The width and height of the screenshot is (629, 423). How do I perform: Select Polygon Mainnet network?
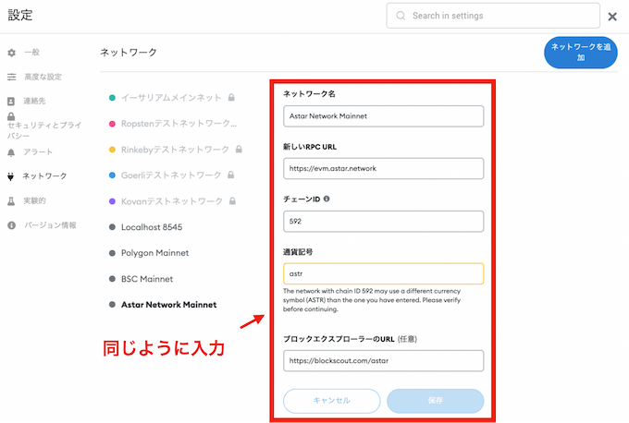point(154,253)
